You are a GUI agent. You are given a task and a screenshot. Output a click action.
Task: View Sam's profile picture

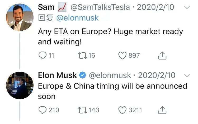[x=20, y=17]
